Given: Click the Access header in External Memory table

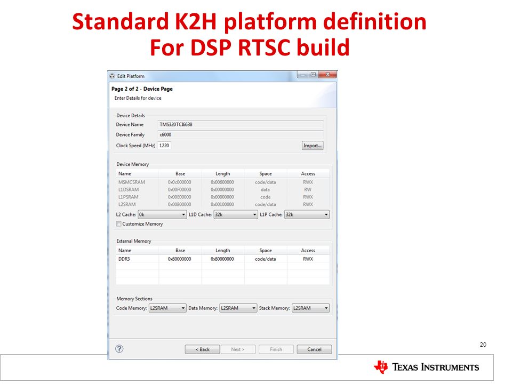Looking at the screenshot, I should (x=308, y=251).
